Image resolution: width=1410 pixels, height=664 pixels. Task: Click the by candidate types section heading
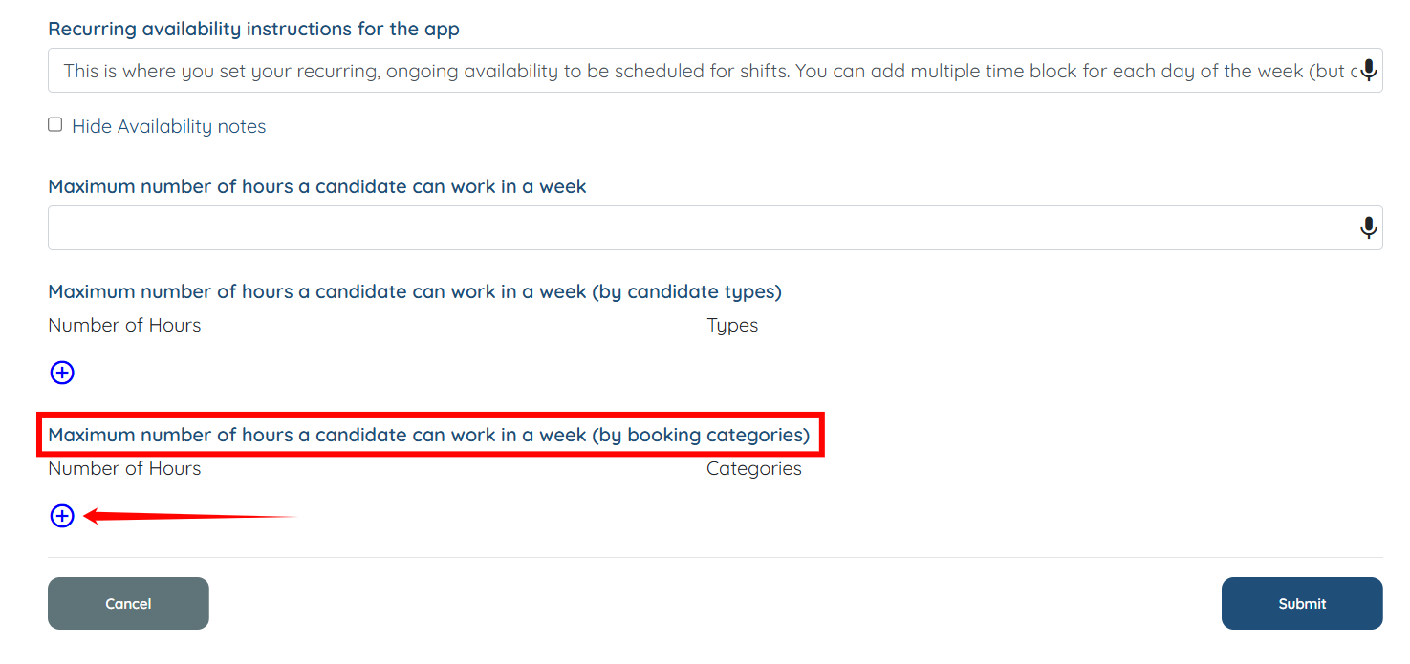[x=415, y=291]
